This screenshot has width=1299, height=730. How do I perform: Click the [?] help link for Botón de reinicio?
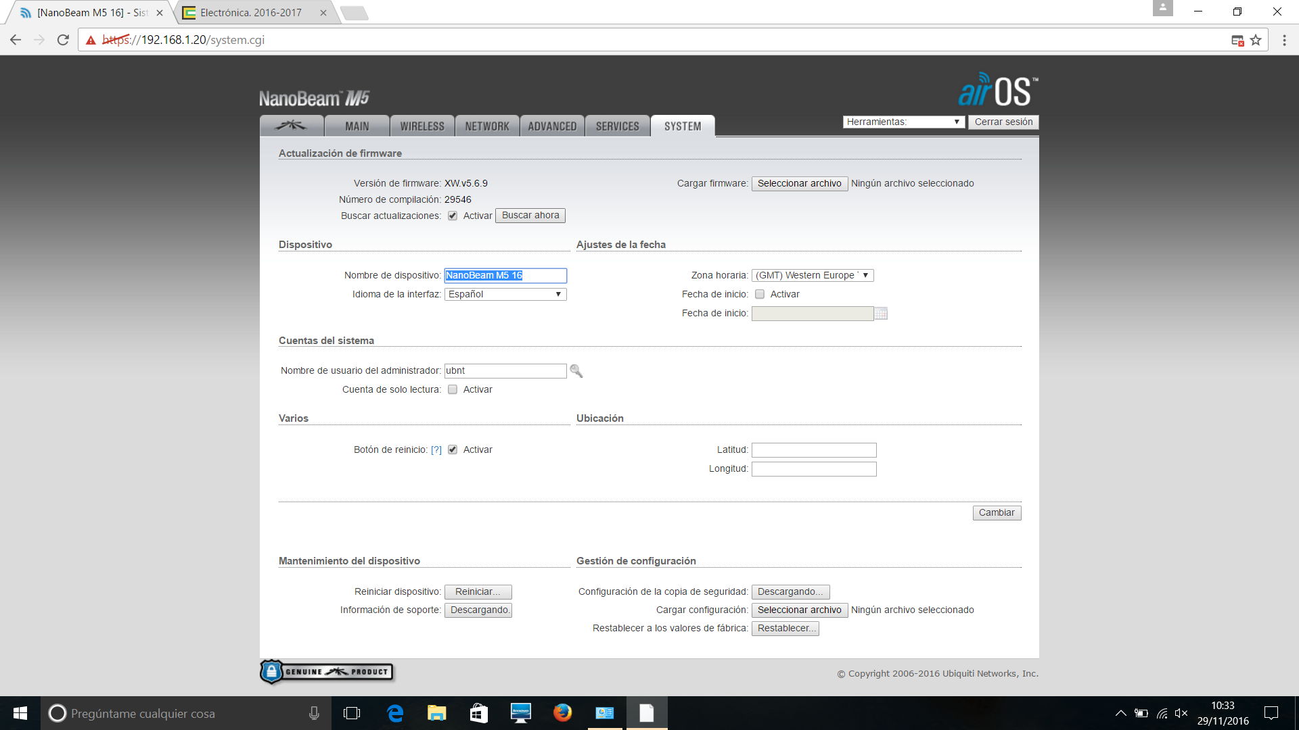[x=436, y=450]
